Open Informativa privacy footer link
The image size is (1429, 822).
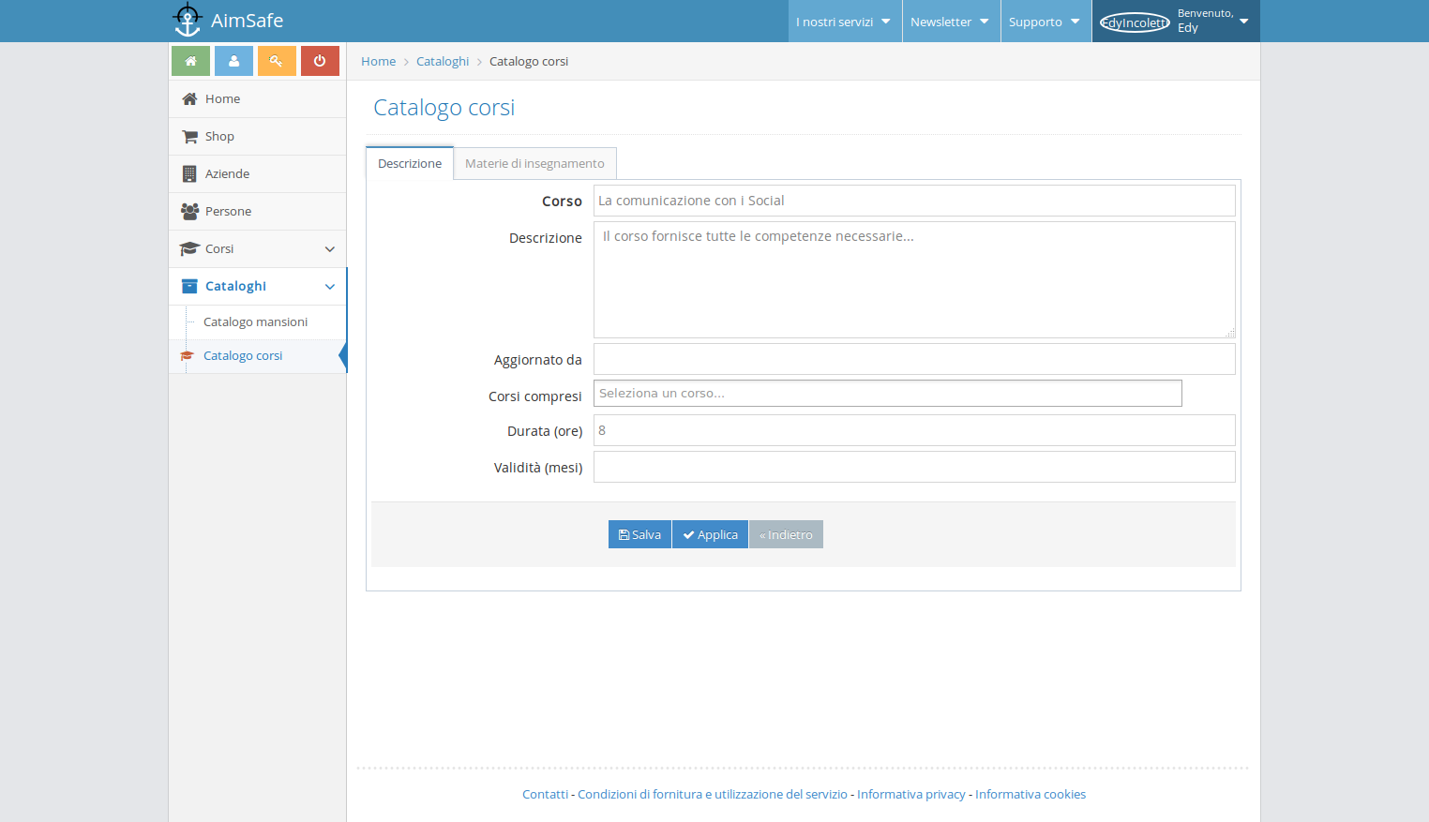tap(911, 794)
